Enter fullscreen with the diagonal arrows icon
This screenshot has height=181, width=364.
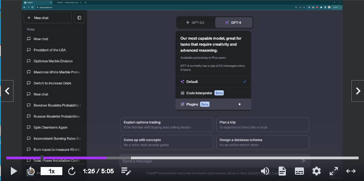334,171
